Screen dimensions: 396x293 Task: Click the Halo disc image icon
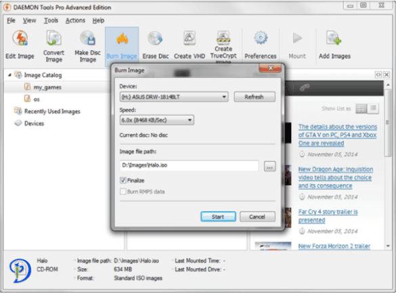(x=20, y=270)
